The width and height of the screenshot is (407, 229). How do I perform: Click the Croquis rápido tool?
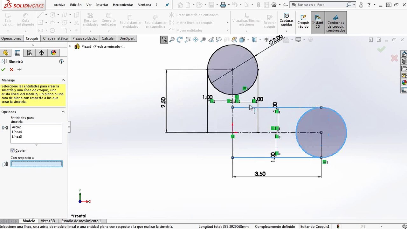point(303,22)
